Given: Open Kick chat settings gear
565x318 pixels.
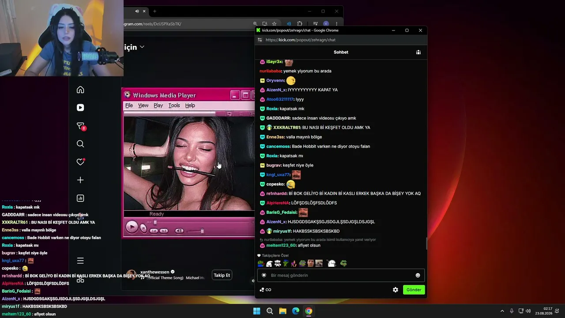Looking at the screenshot, I should [x=395, y=290].
